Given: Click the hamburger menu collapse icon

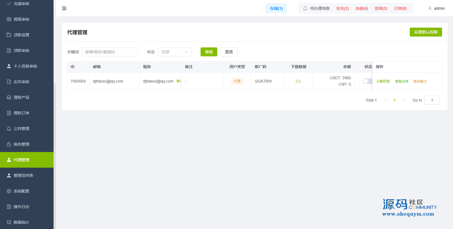Looking at the screenshot, I should tap(64, 8).
